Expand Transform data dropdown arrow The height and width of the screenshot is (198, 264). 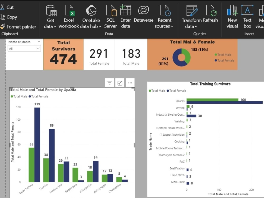[x=196, y=27]
